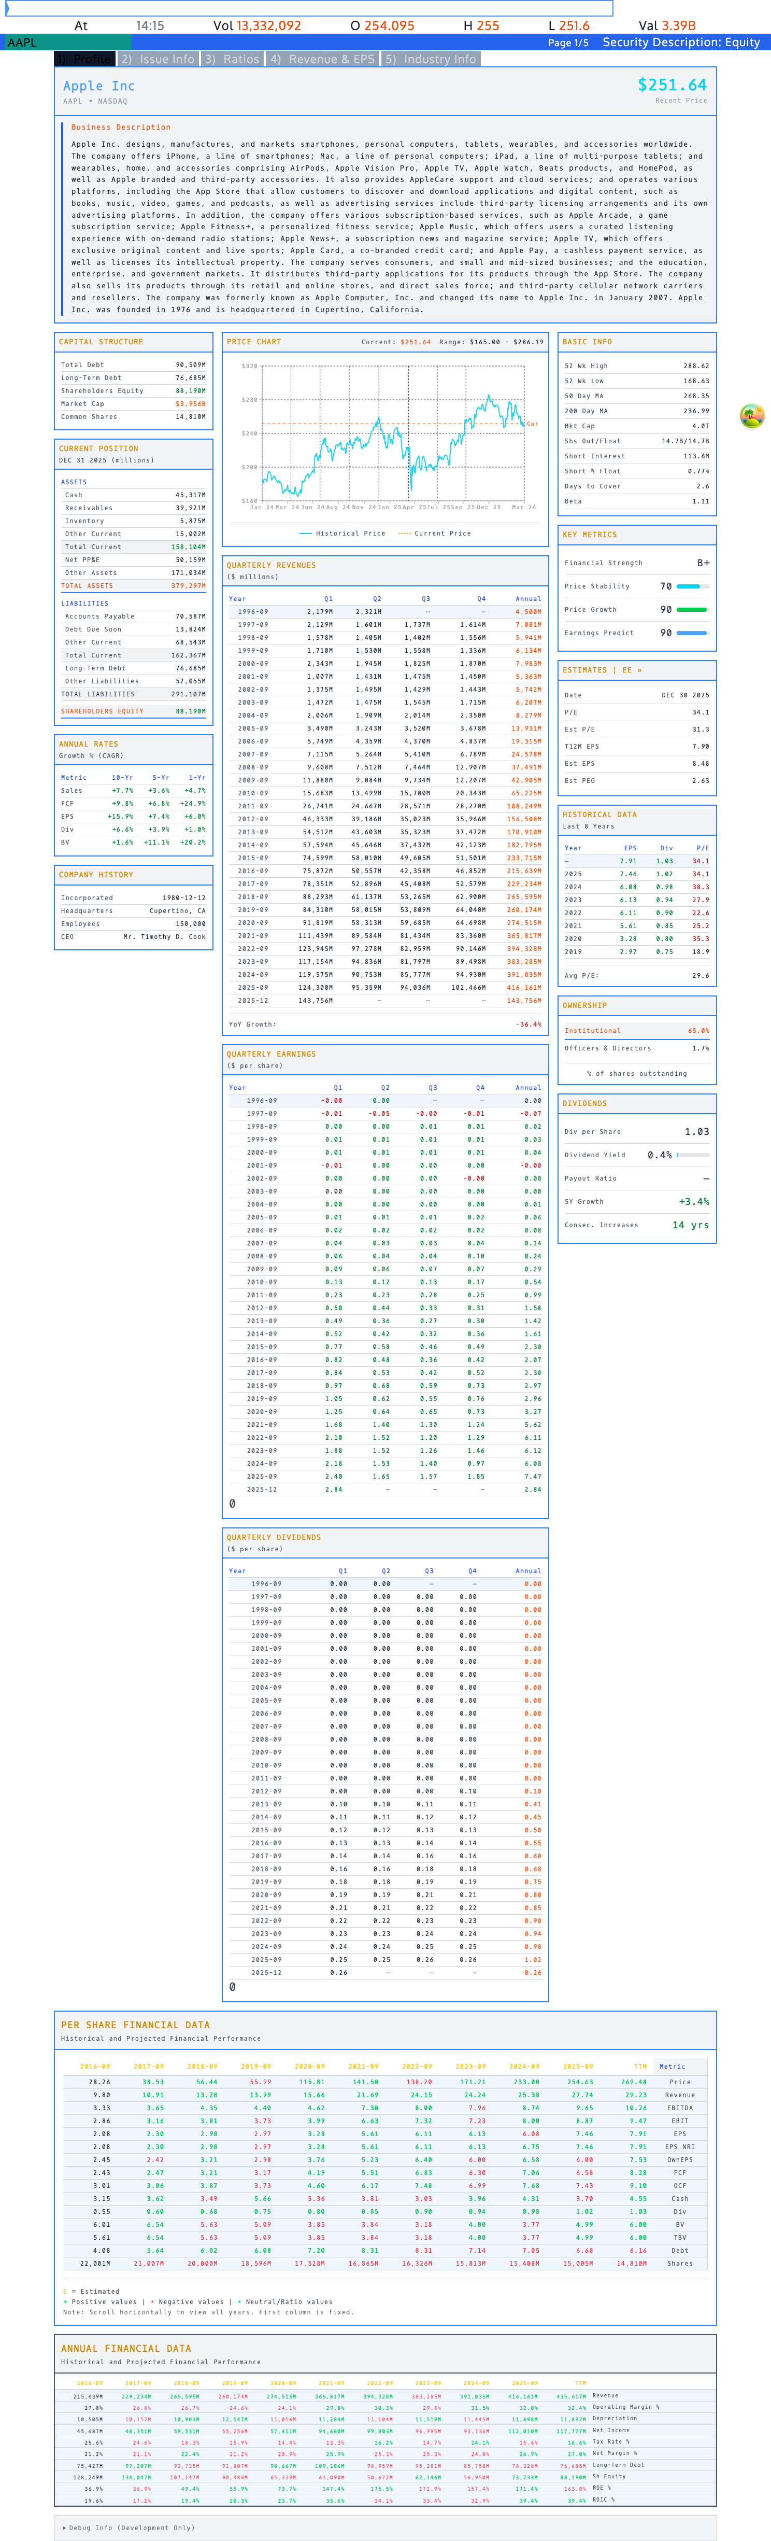Select the Market Cap row in Capital Structure
The image size is (771, 2541).
pyautogui.click(x=133, y=403)
